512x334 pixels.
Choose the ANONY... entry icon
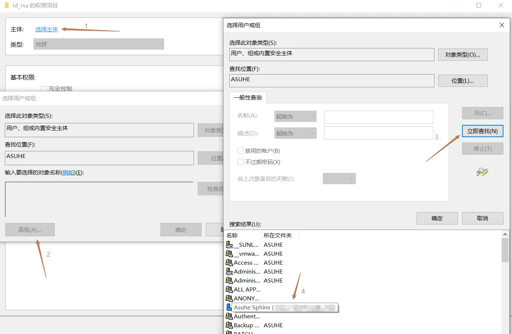(x=229, y=298)
